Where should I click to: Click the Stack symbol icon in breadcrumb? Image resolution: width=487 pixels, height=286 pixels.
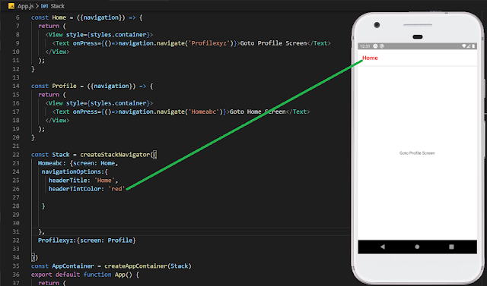coord(45,6)
